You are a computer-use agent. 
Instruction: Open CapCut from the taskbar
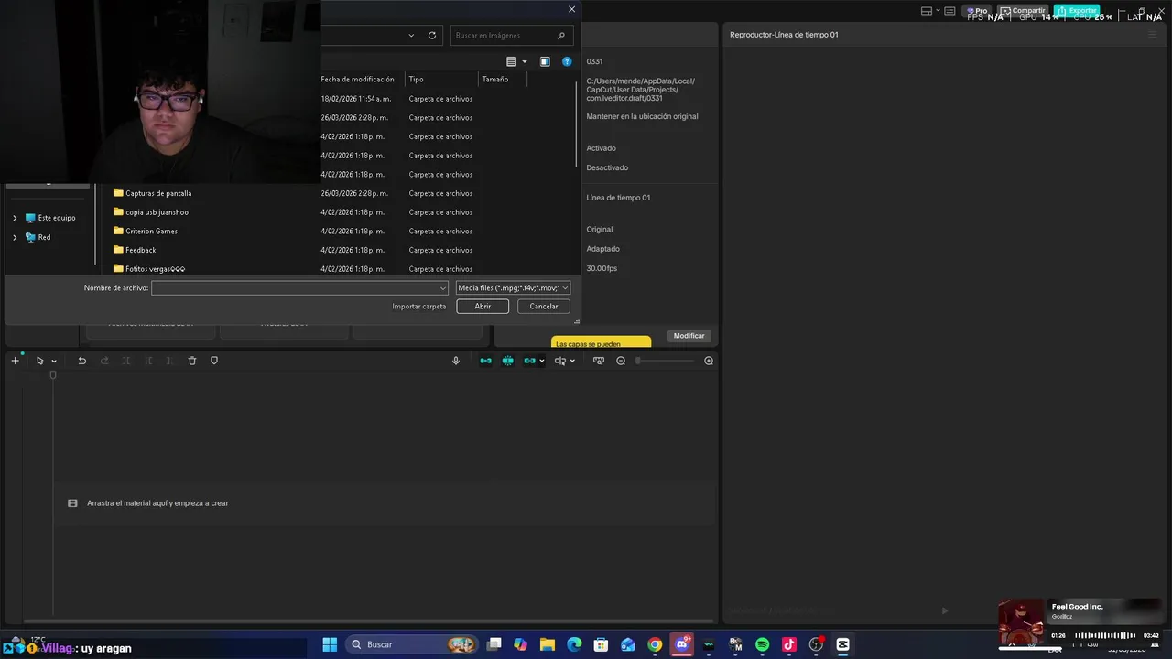coord(842,644)
